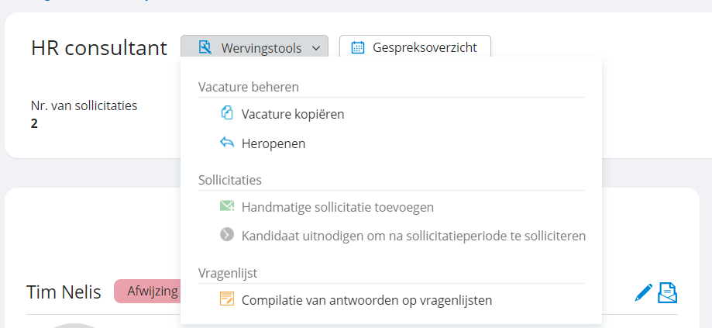Click the green envelope icon for manual application
Viewport: 712px width, 328px height.
pyautogui.click(x=227, y=206)
